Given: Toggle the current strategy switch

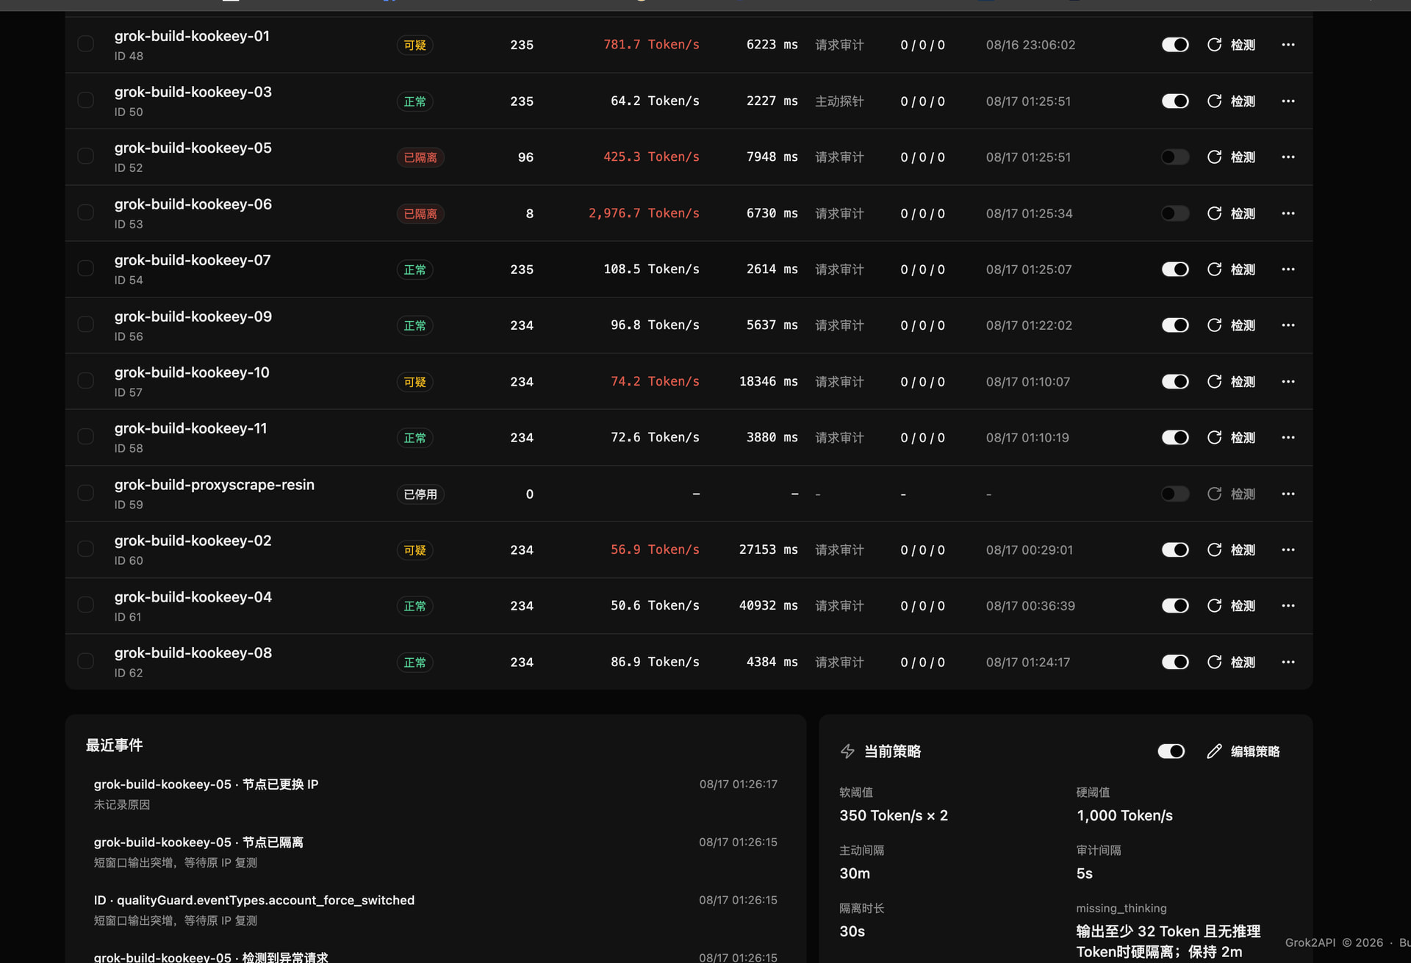Looking at the screenshot, I should [1171, 751].
